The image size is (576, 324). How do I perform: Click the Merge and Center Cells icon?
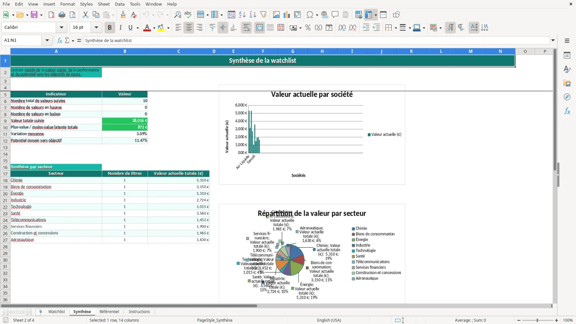coord(260,28)
